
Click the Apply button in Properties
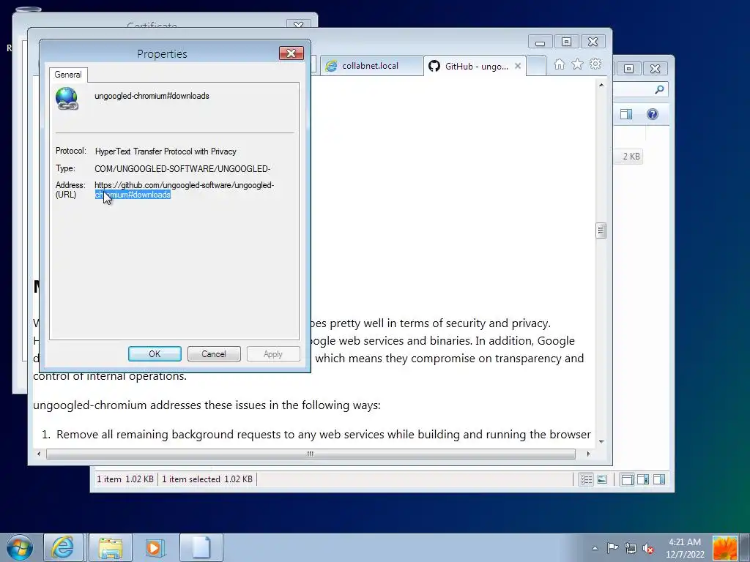(273, 353)
